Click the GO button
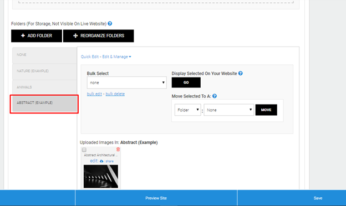The width and height of the screenshot is (346, 206). (x=186, y=83)
